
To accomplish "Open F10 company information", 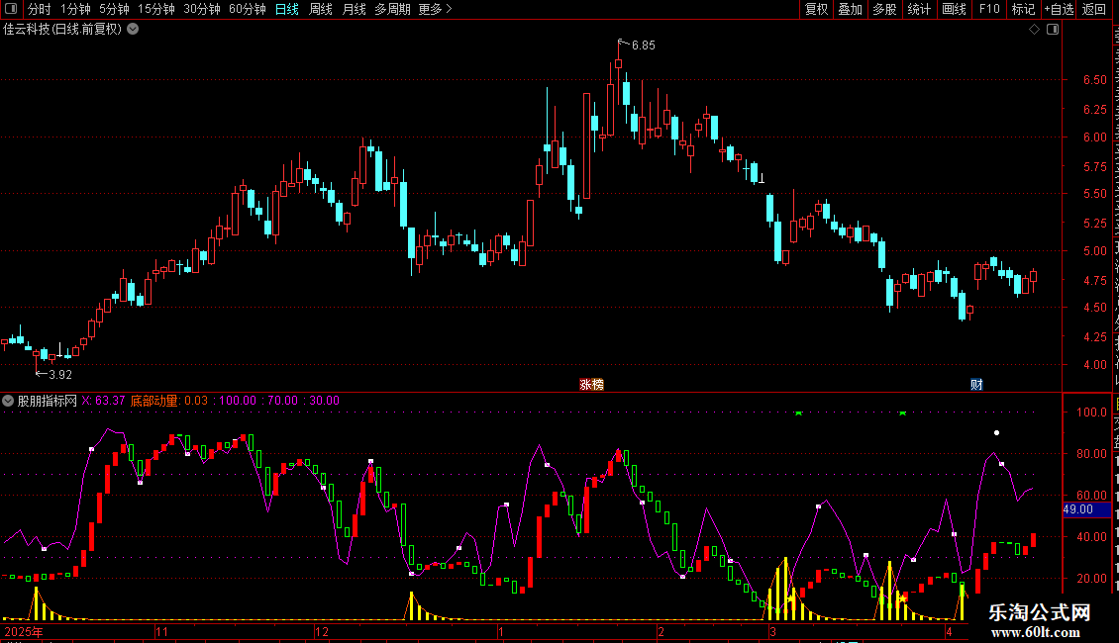I will [x=989, y=9].
